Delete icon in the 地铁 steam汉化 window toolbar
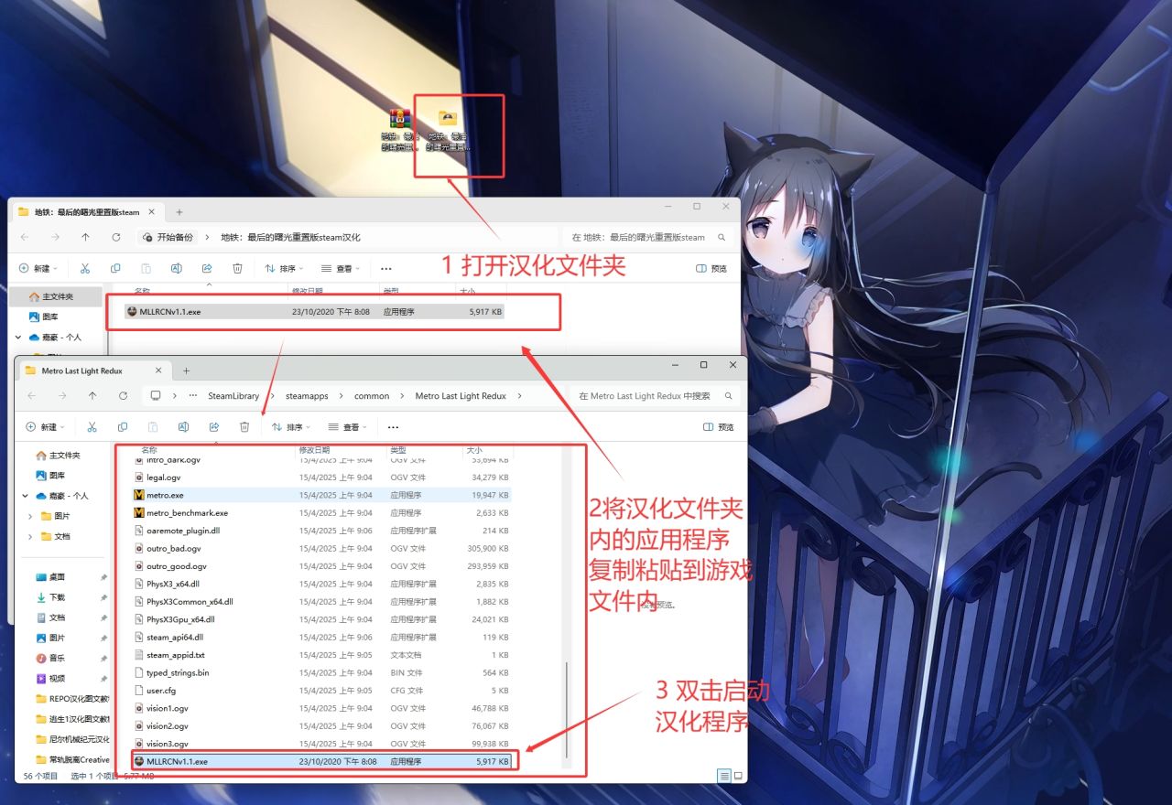Image resolution: width=1172 pixels, height=805 pixels. click(x=237, y=269)
